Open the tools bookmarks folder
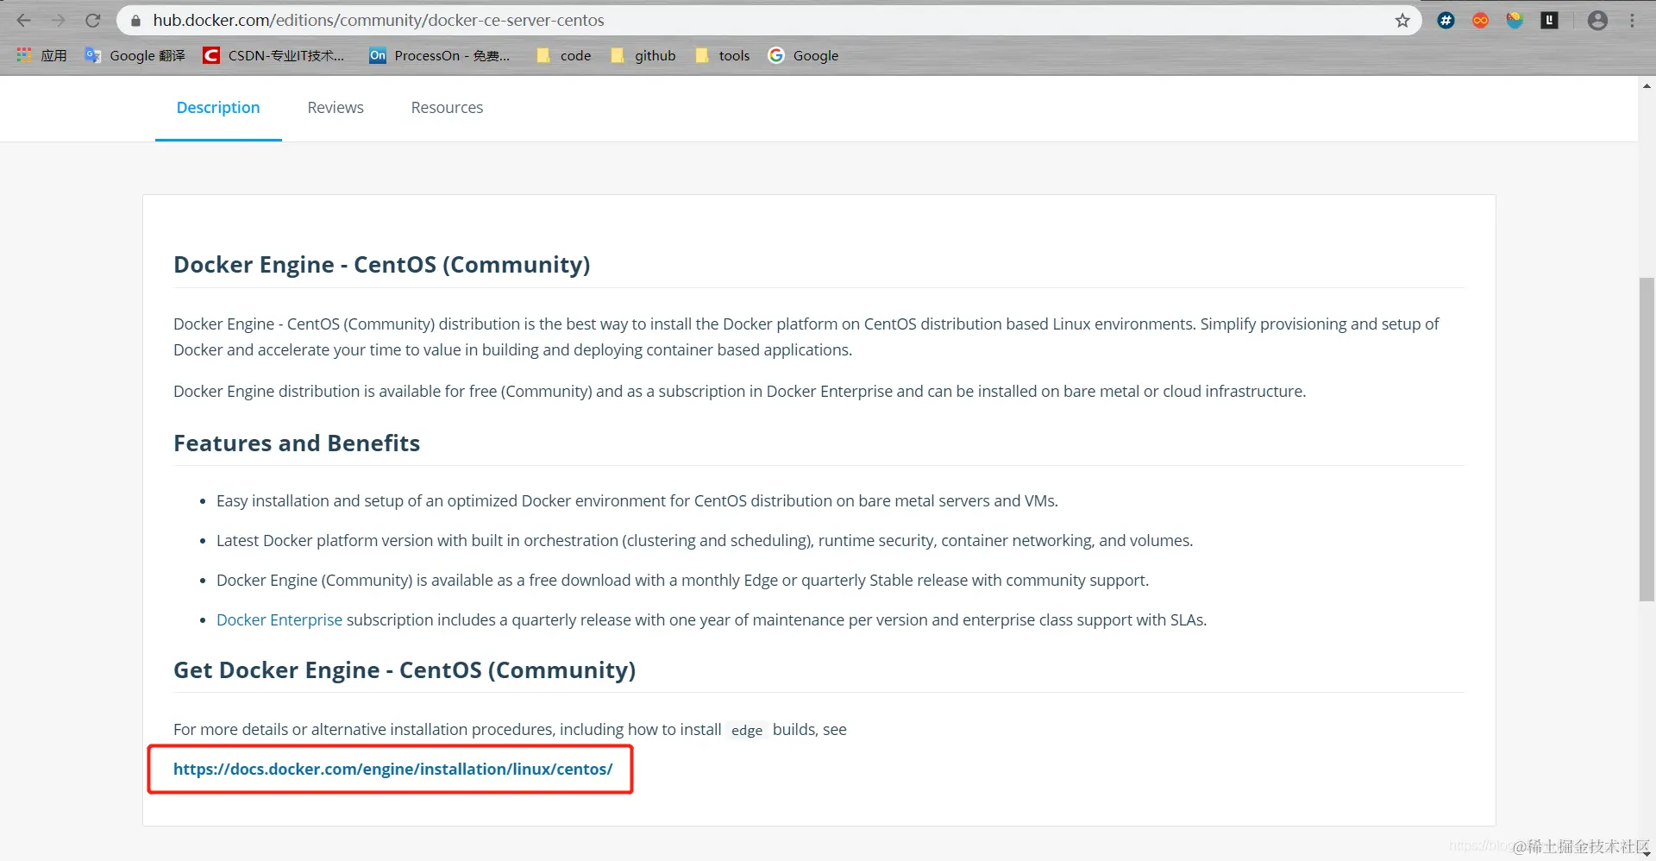This screenshot has width=1656, height=861. point(723,55)
